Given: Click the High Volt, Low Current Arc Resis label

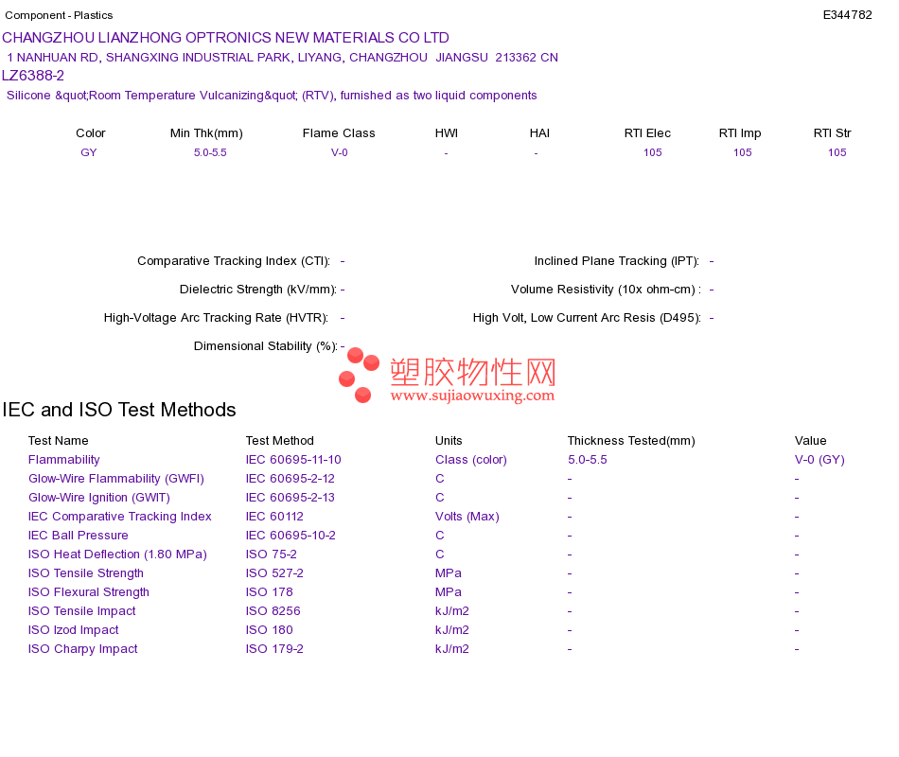Looking at the screenshot, I should pyautogui.click(x=587, y=318).
